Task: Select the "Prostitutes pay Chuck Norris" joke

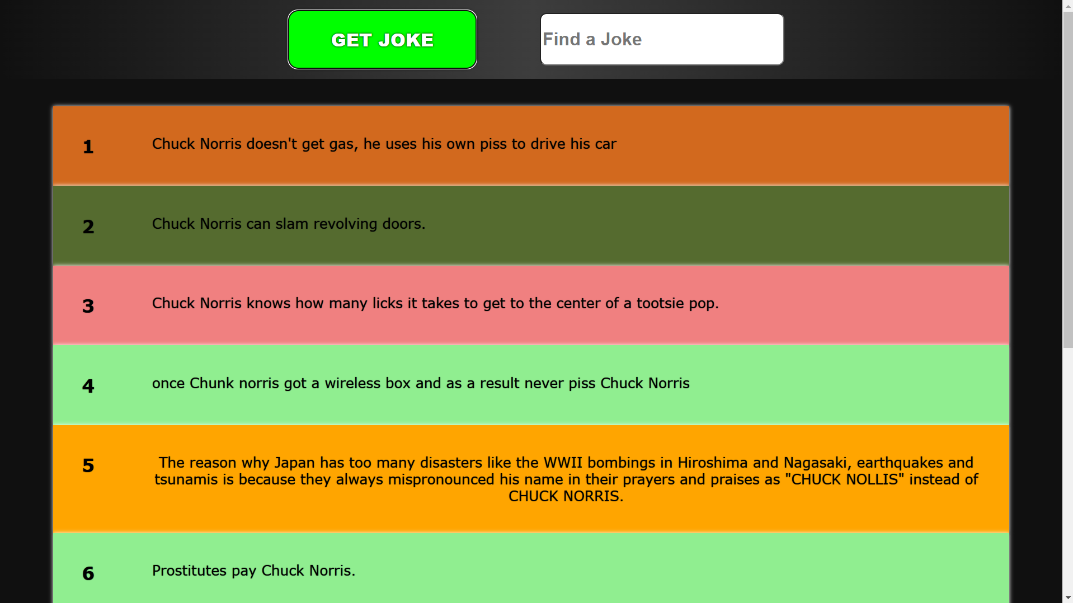Action: pyautogui.click(x=253, y=571)
